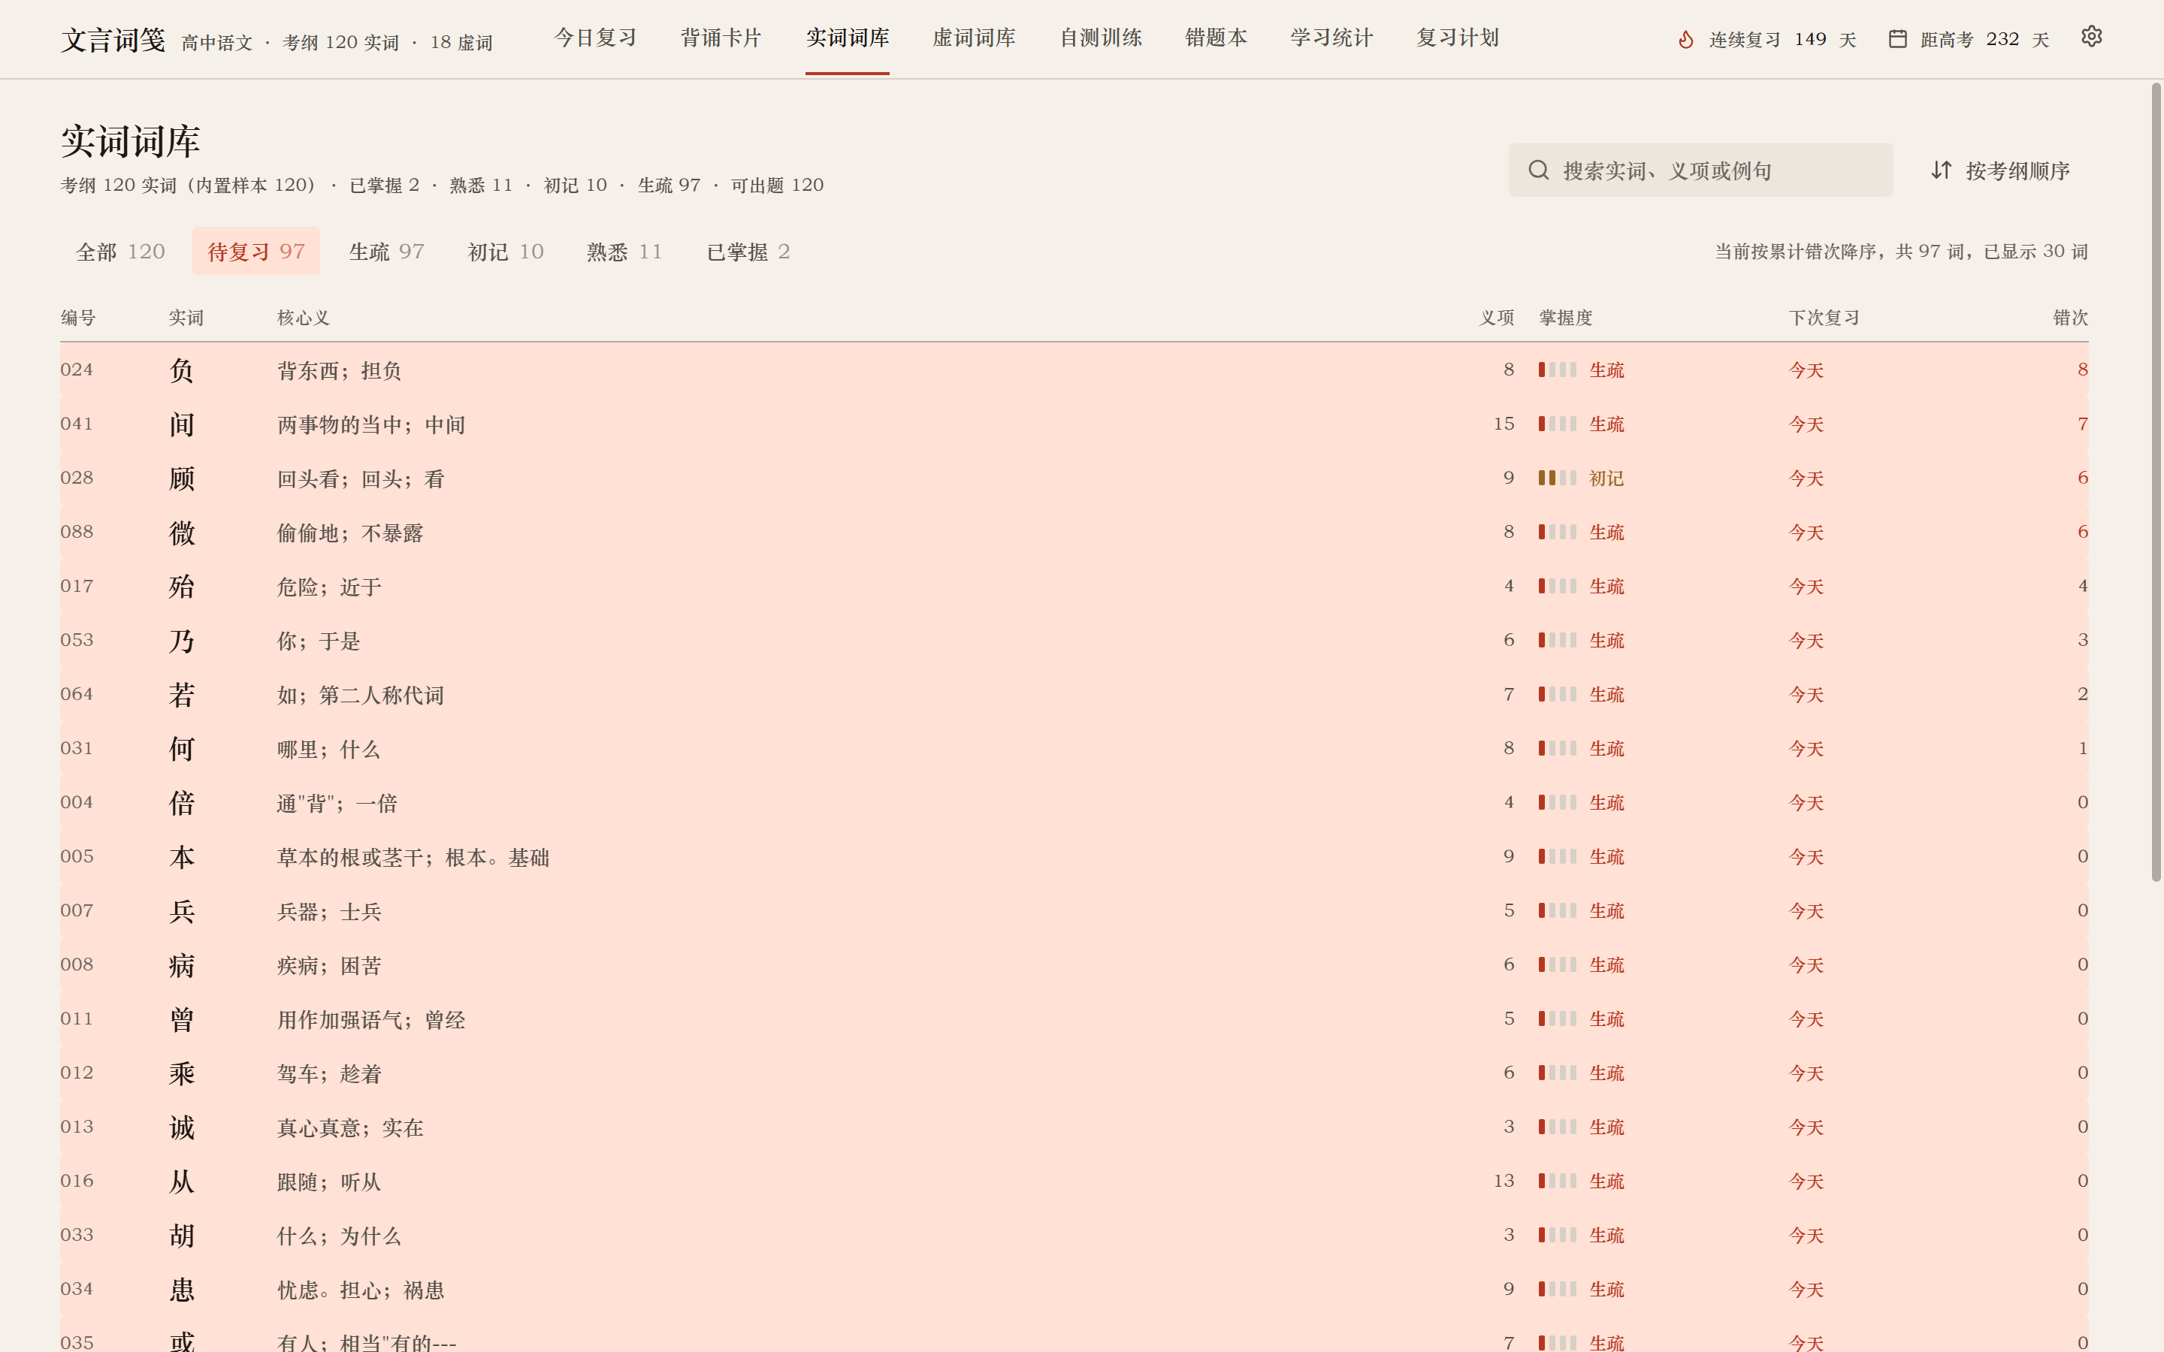
Task: Select the 实词词库 tab
Action: point(847,38)
